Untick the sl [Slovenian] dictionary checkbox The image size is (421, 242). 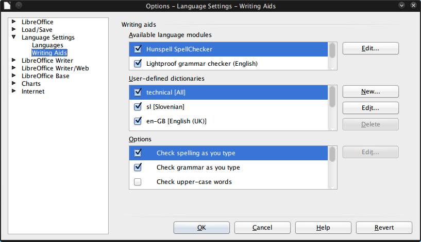pyautogui.click(x=138, y=107)
